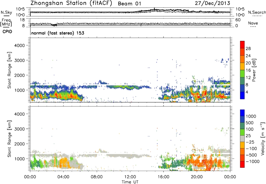
Task: Click the red bottom of the velocity colorbar
Action: click(x=242, y=164)
